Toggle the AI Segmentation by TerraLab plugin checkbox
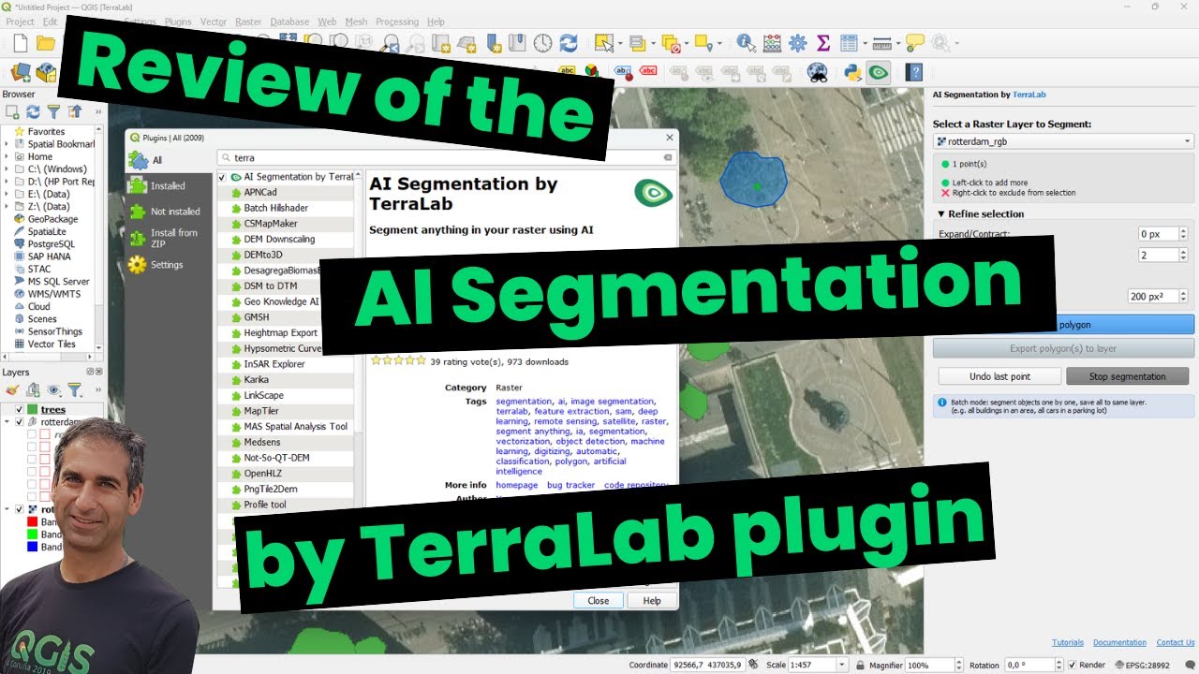Image resolution: width=1199 pixels, height=674 pixels. (222, 177)
